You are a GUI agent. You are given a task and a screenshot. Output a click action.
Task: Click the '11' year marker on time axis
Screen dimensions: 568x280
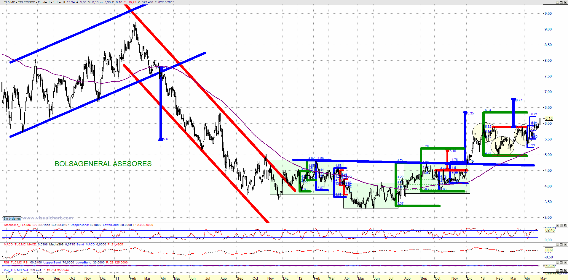(117, 278)
